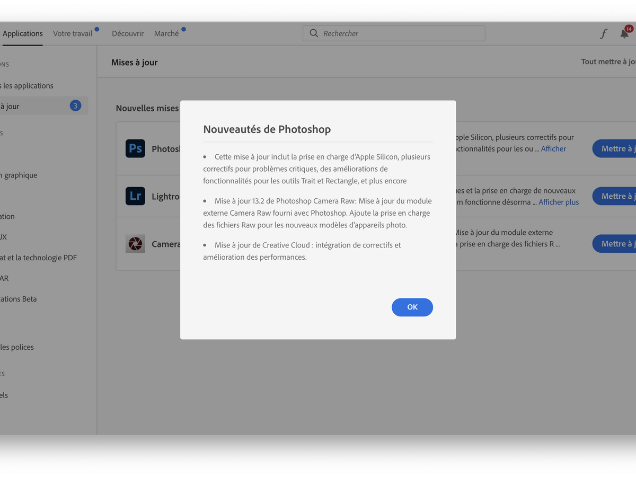Open Applications Beta in the sidebar
The height and width of the screenshot is (477, 636).
19,298
